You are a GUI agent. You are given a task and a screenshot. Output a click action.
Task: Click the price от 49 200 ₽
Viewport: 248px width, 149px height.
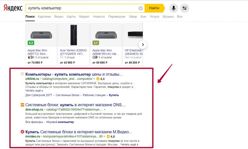click(132, 63)
